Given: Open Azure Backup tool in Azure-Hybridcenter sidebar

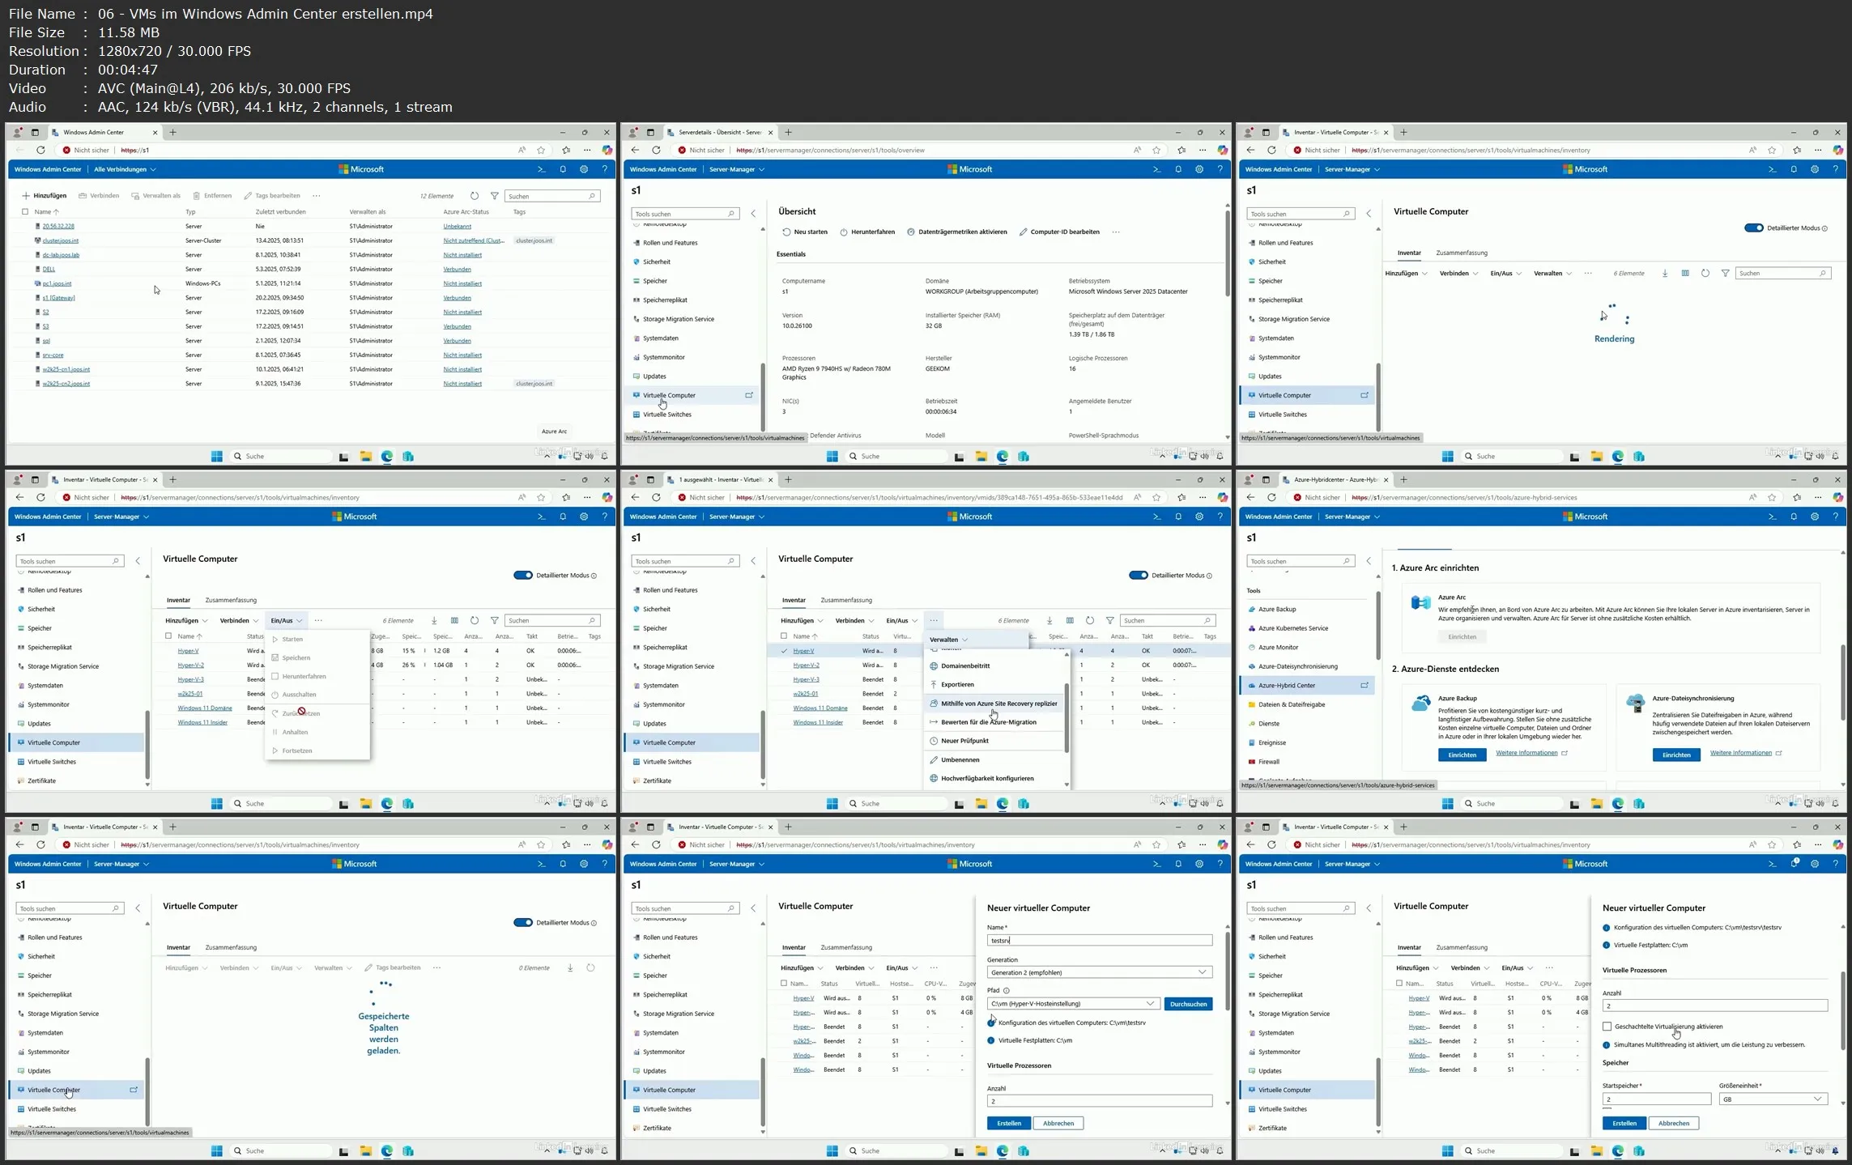Looking at the screenshot, I should coord(1277,610).
